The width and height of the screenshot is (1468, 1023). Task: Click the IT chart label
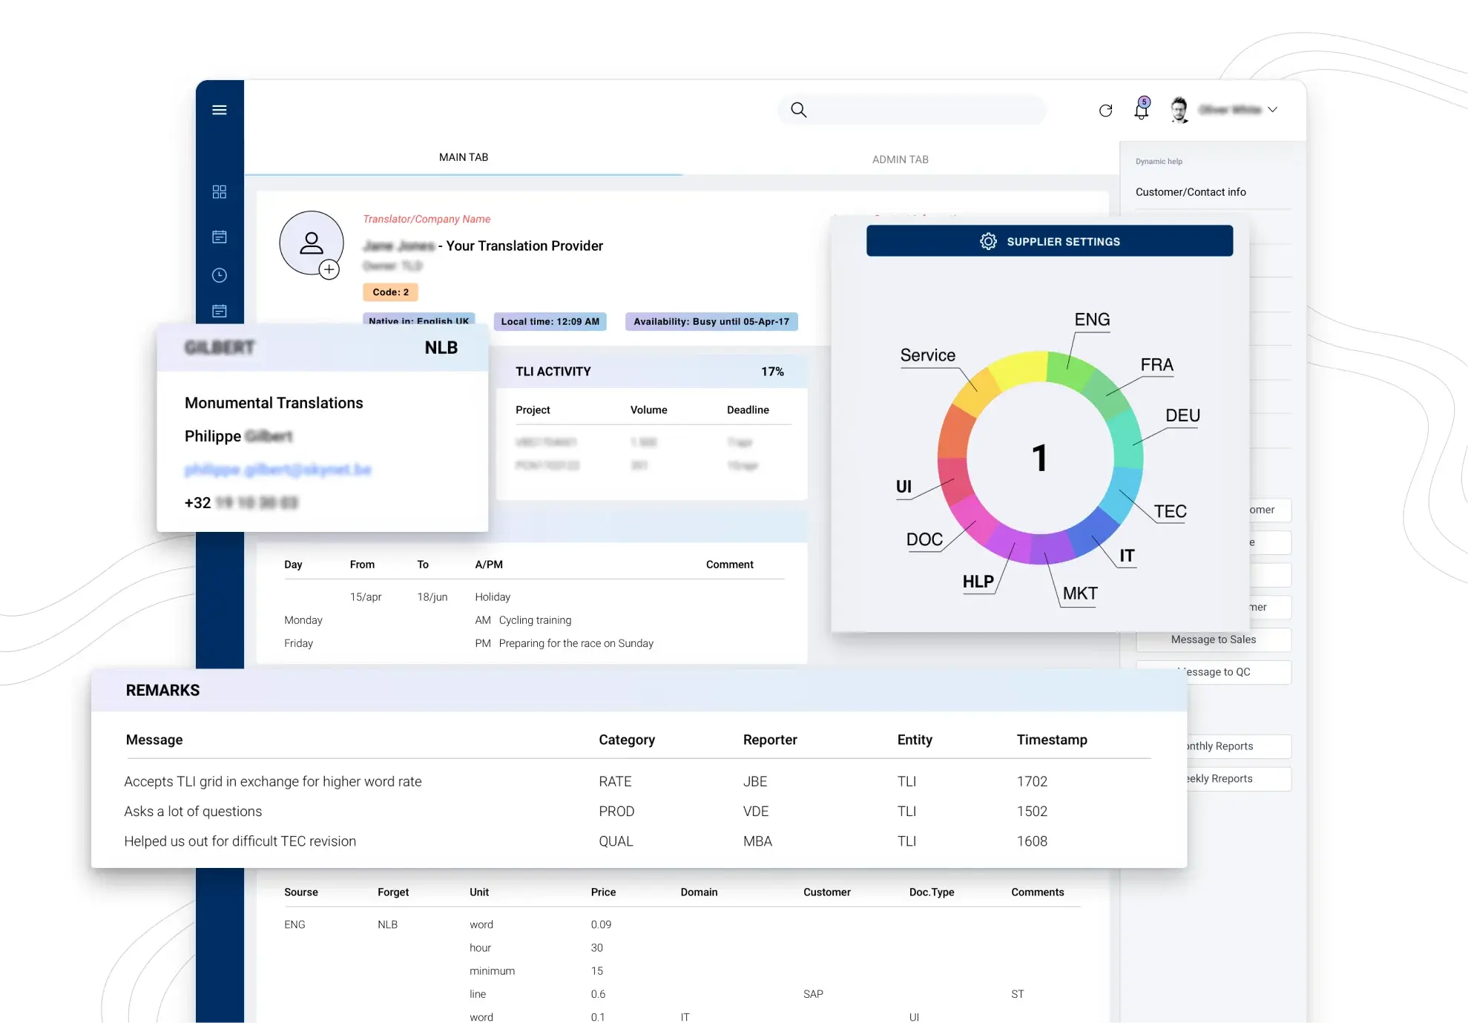click(1127, 556)
